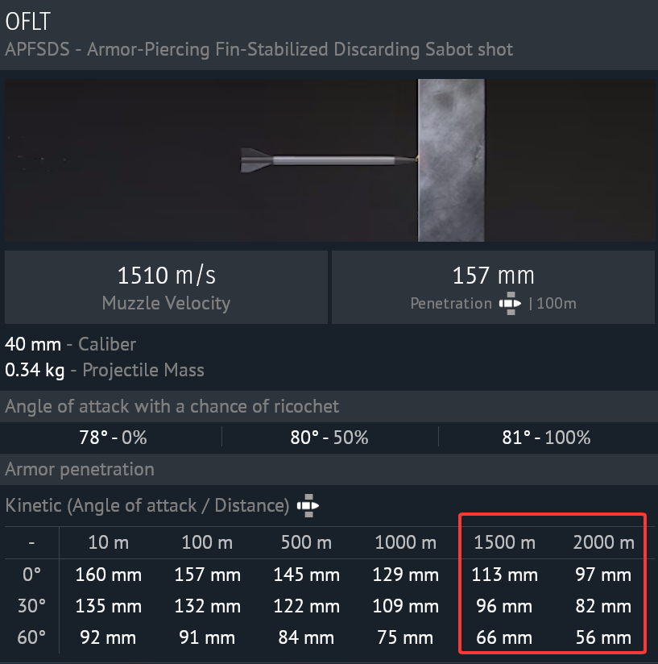Viewport: 658px width, 664px height.
Task: Collapse the Angle of attack ricochet section
Action: 172,406
